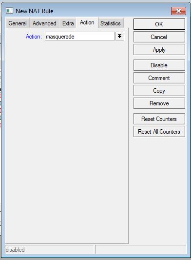Screen dimensions: 191x260
Task: Confirm the rule with OK
Action: (159, 24)
